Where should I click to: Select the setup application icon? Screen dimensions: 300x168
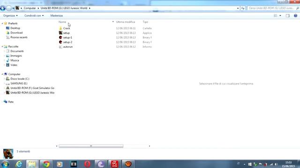[60, 33]
